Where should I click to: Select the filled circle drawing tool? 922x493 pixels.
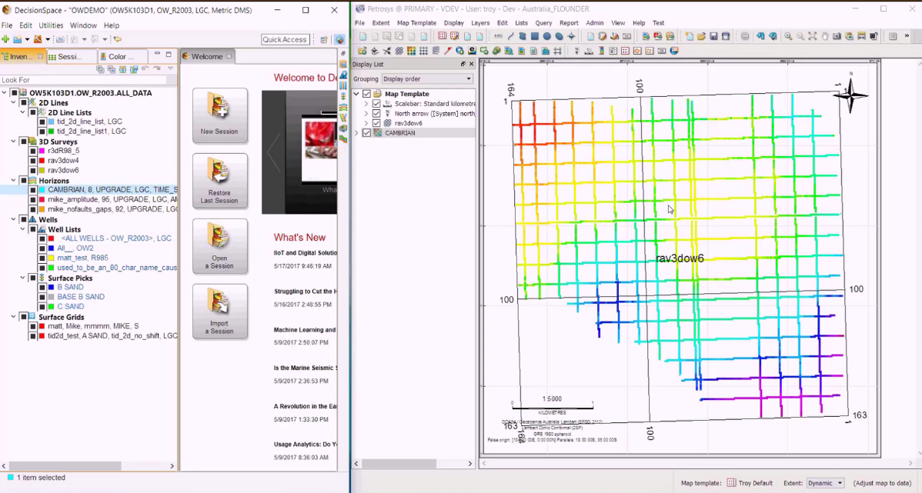[547, 36]
